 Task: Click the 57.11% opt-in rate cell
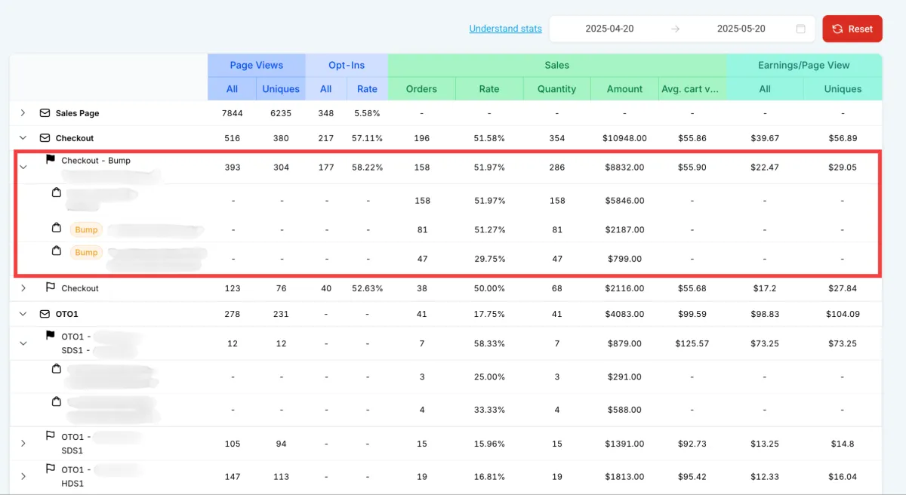point(367,138)
